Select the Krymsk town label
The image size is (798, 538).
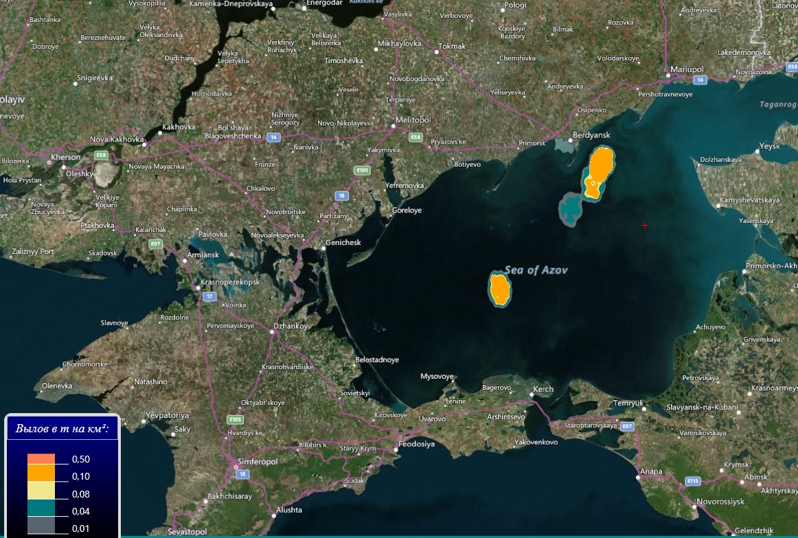[x=736, y=465]
